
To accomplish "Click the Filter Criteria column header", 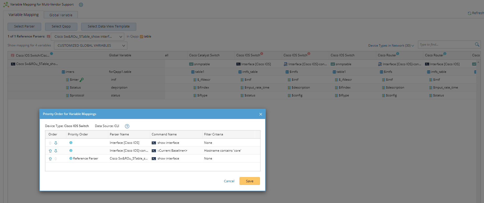I will pos(214,134).
